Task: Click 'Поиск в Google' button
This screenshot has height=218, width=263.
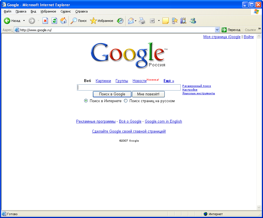Action: click(112, 94)
